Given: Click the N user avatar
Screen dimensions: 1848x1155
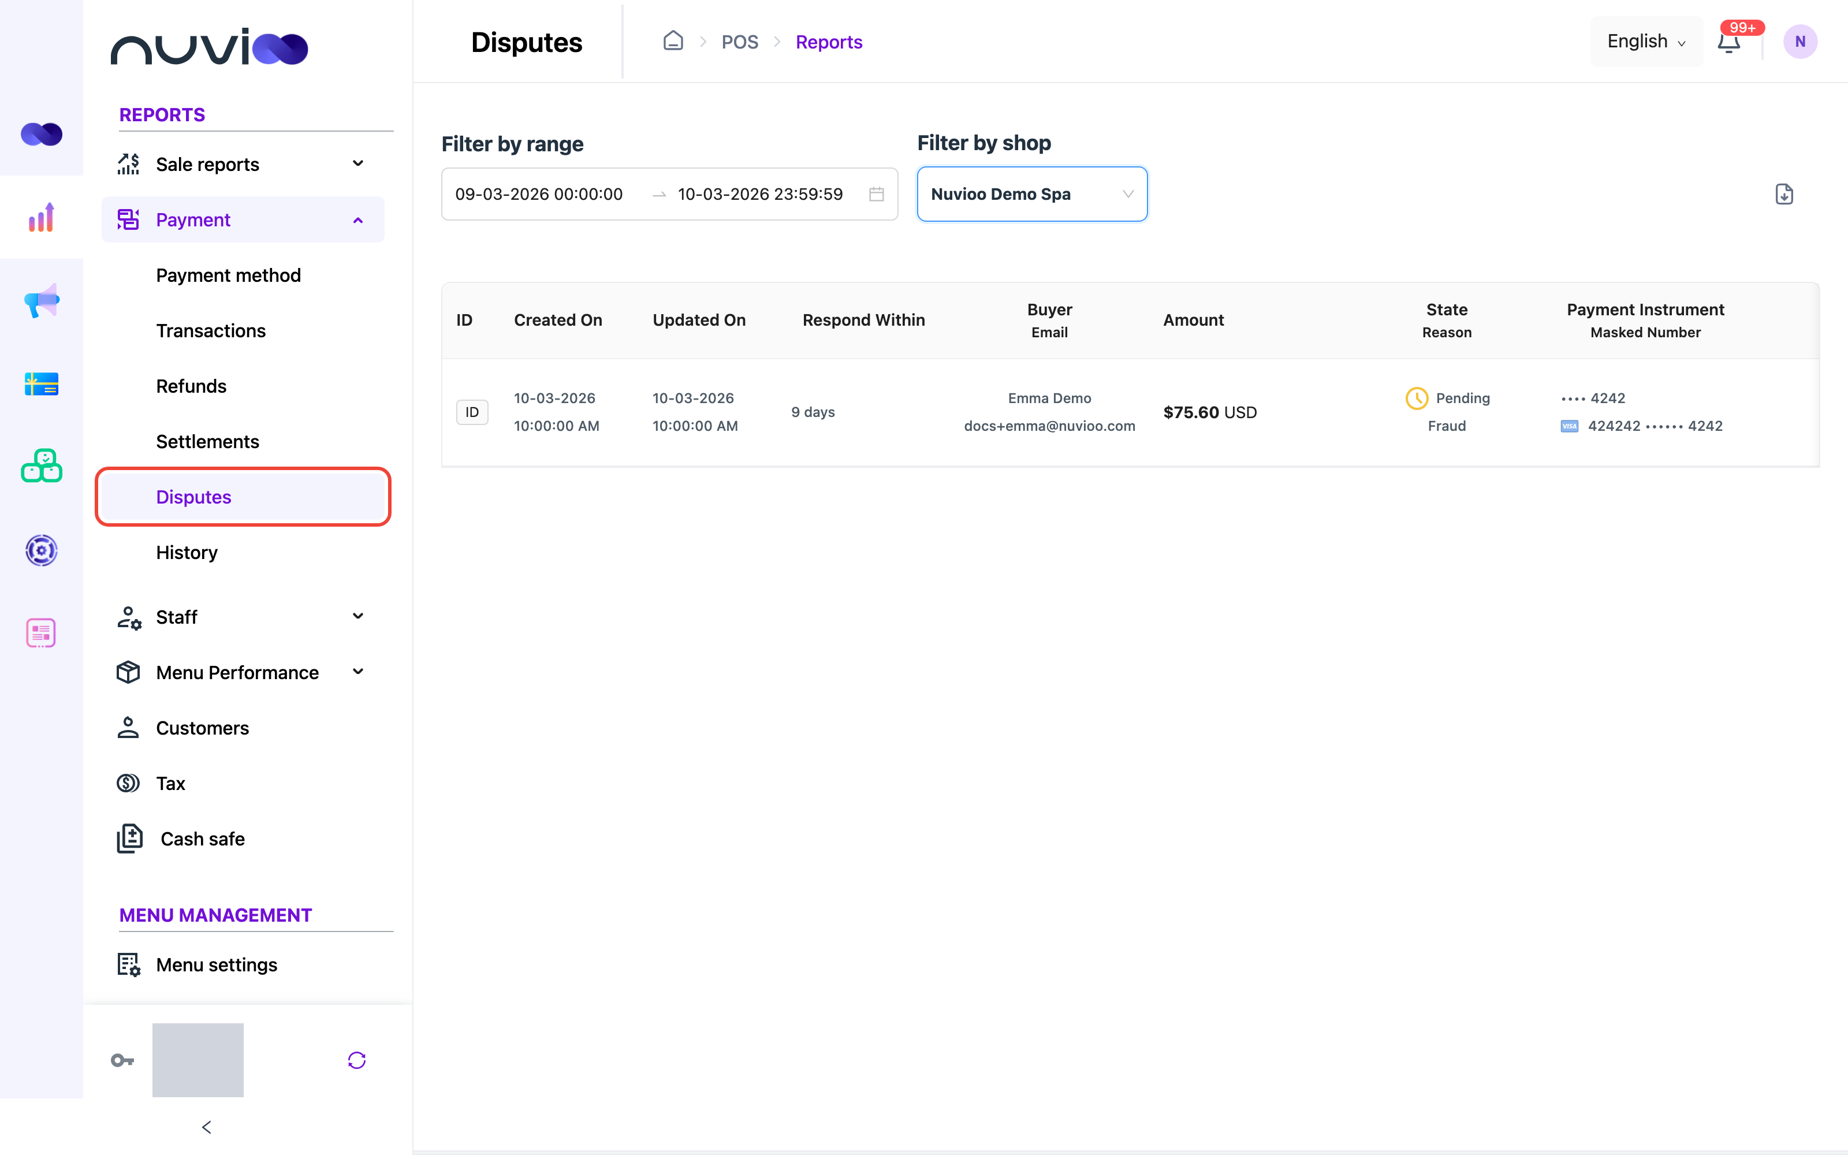Looking at the screenshot, I should pos(1800,41).
